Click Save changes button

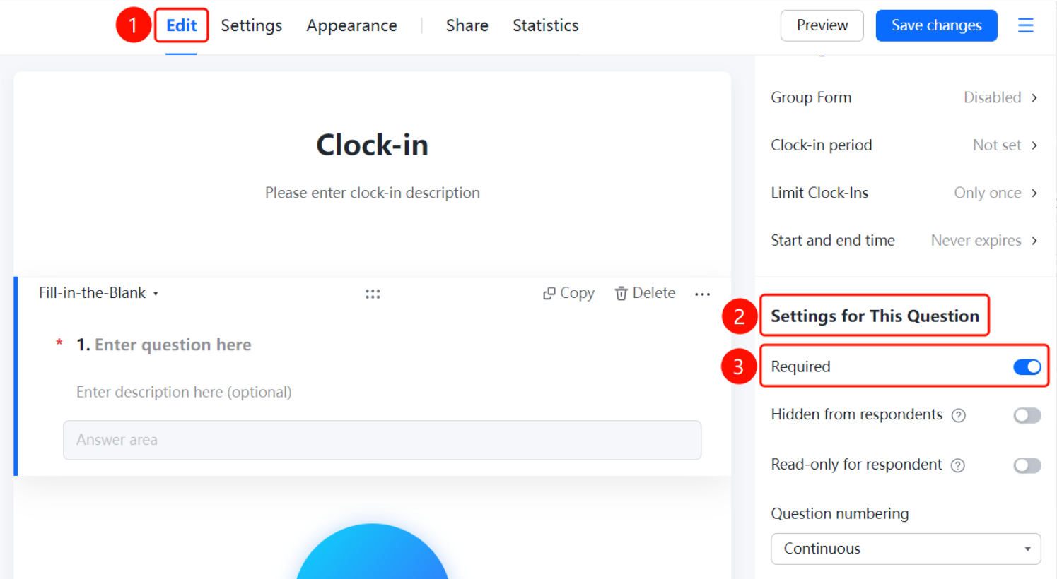coord(936,25)
